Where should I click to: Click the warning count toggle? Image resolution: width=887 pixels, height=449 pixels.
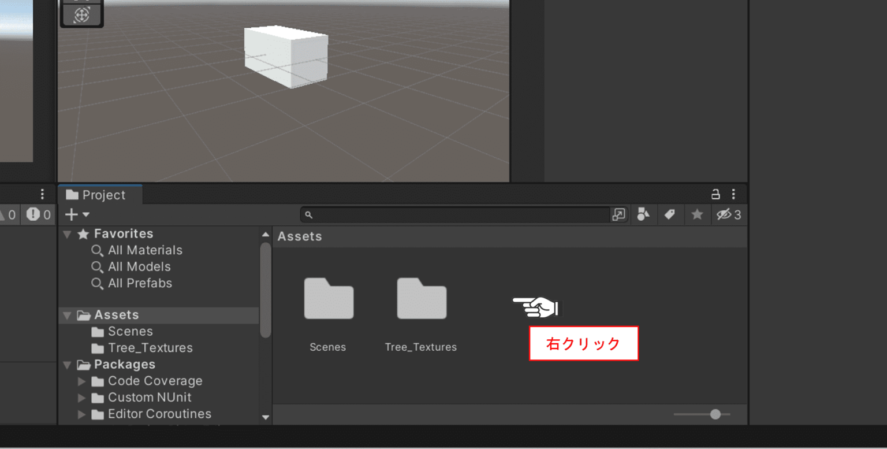tap(9, 214)
